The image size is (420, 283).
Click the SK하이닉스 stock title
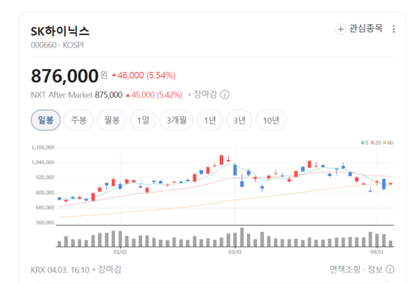[x=61, y=31]
